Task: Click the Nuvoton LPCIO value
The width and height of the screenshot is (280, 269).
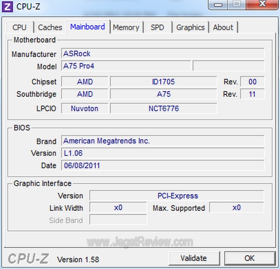Action: tap(85, 108)
